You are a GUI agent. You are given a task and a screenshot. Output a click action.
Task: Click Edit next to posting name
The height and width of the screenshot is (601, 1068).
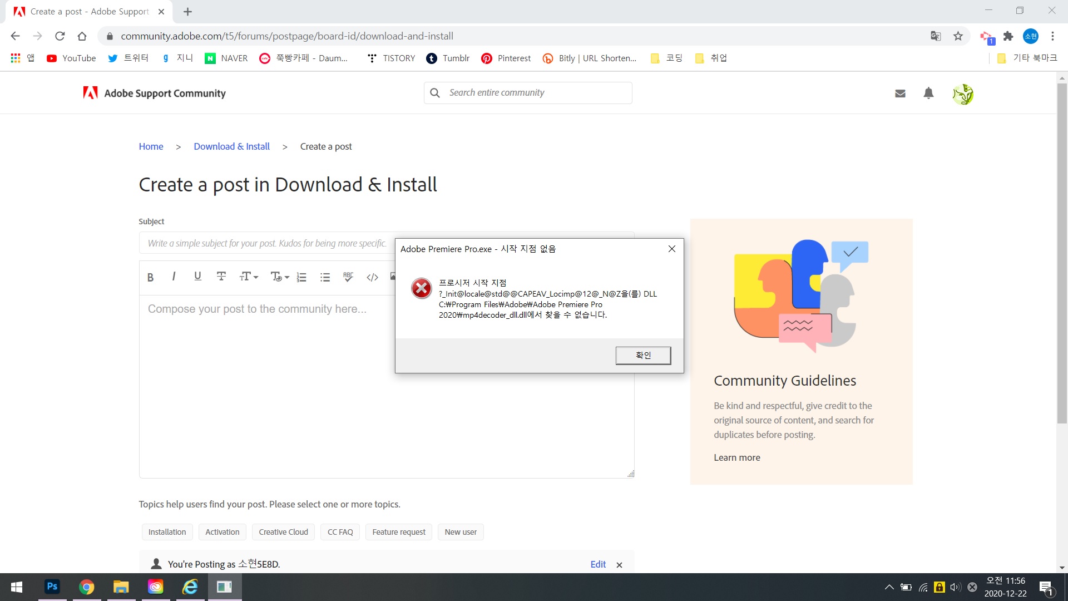coord(598,564)
